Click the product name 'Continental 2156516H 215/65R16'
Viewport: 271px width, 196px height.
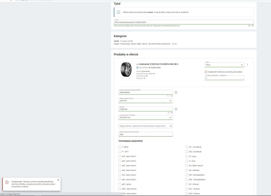tap(158, 64)
